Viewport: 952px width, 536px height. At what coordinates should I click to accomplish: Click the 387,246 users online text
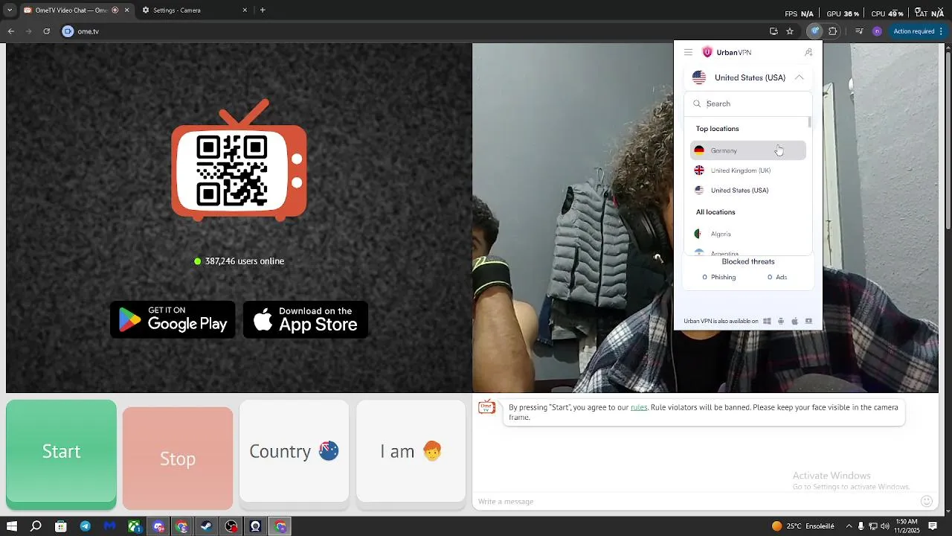(239, 261)
